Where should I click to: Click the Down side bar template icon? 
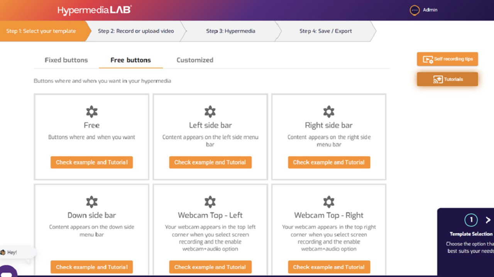(x=91, y=202)
